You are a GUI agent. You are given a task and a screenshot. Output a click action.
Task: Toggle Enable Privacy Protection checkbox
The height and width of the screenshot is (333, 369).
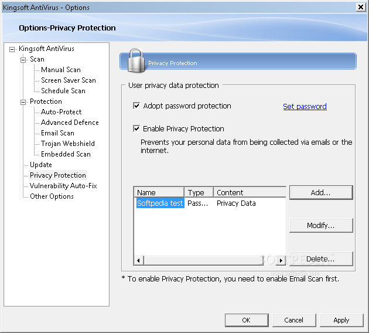pos(136,128)
